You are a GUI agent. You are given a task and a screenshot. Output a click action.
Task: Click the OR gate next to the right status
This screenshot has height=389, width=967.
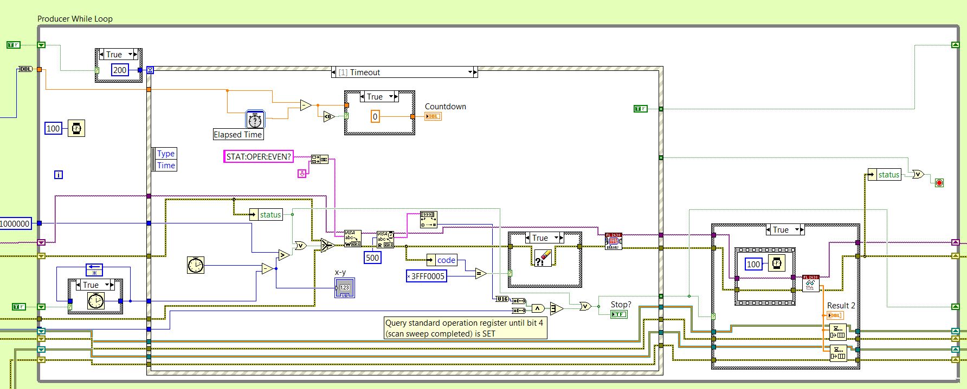pyautogui.click(x=918, y=174)
